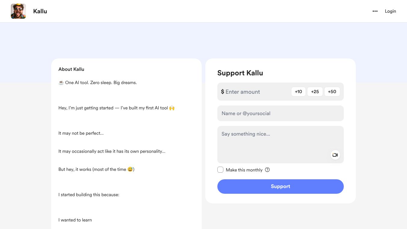Choose the +50 amount option
This screenshot has width=407, height=229.
[332, 92]
